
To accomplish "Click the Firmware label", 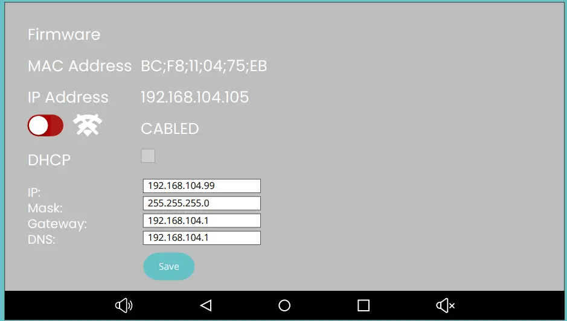I will (x=64, y=35).
